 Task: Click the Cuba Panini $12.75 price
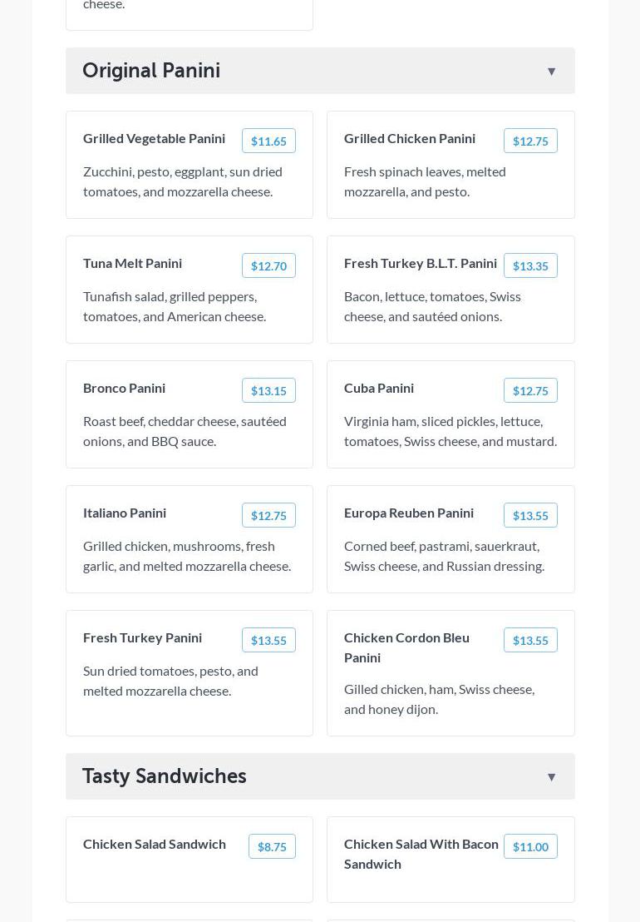click(530, 391)
